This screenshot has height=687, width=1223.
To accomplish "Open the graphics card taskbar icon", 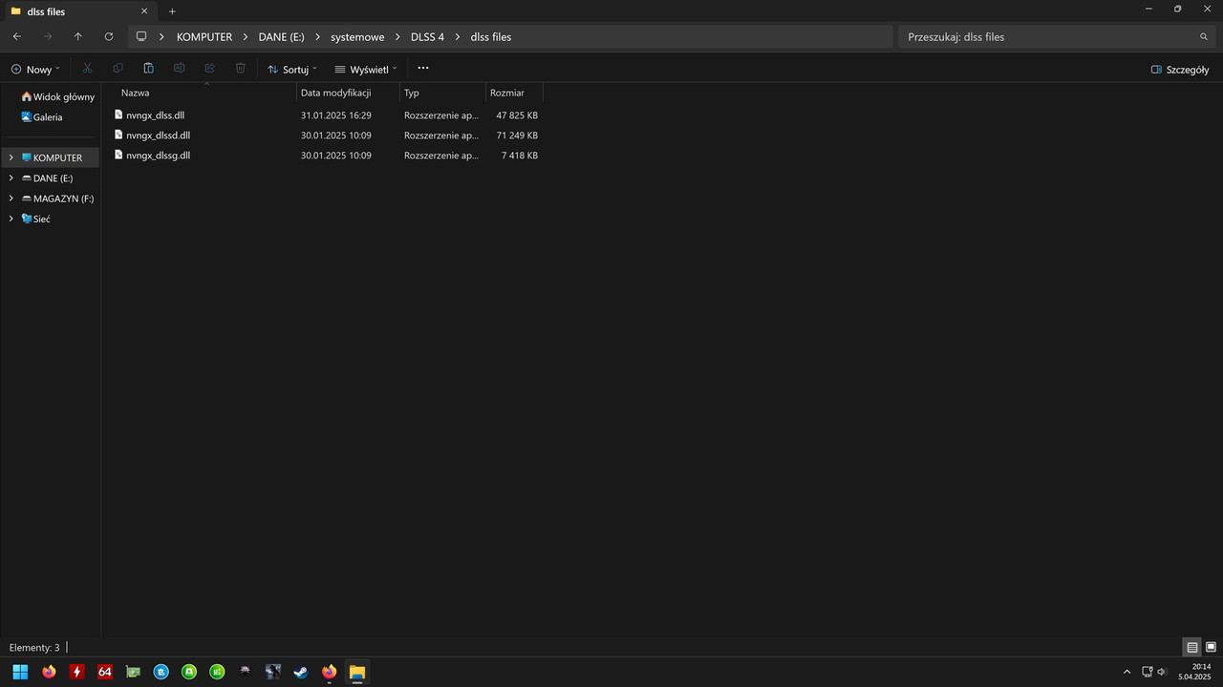I will tap(133, 672).
